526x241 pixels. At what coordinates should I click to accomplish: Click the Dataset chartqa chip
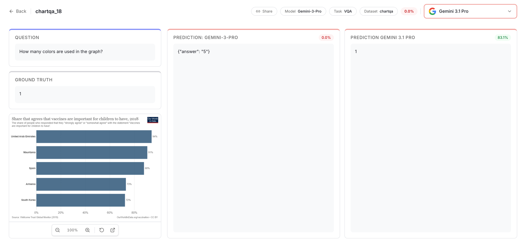[378, 11]
